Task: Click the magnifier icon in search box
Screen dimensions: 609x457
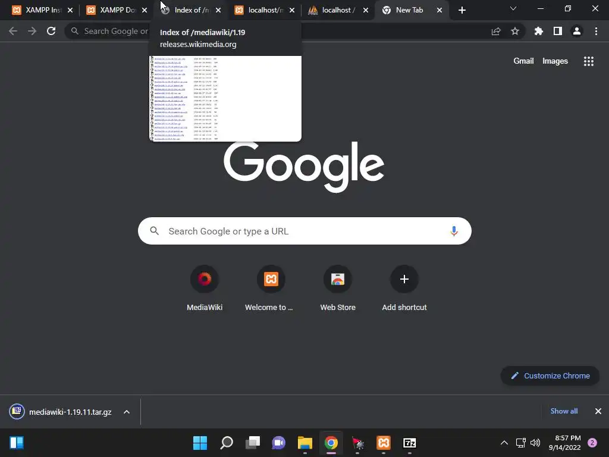Action: [x=155, y=231]
